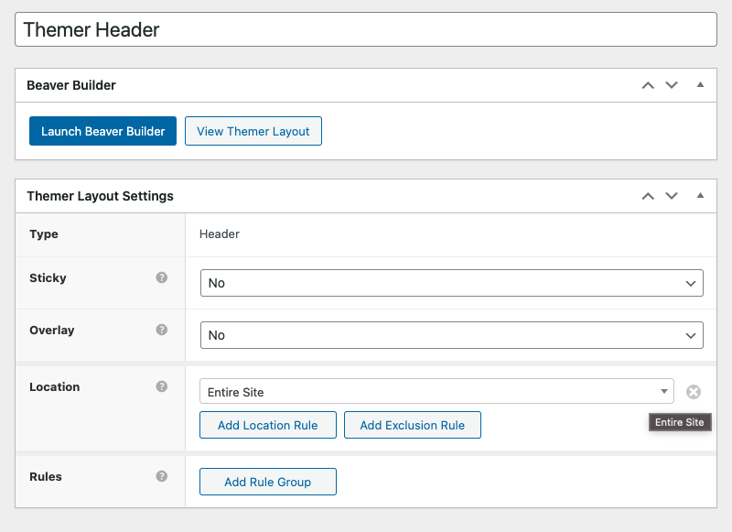This screenshot has width=732, height=532.
Task: Move Beaver Builder panel up
Action: click(x=648, y=85)
